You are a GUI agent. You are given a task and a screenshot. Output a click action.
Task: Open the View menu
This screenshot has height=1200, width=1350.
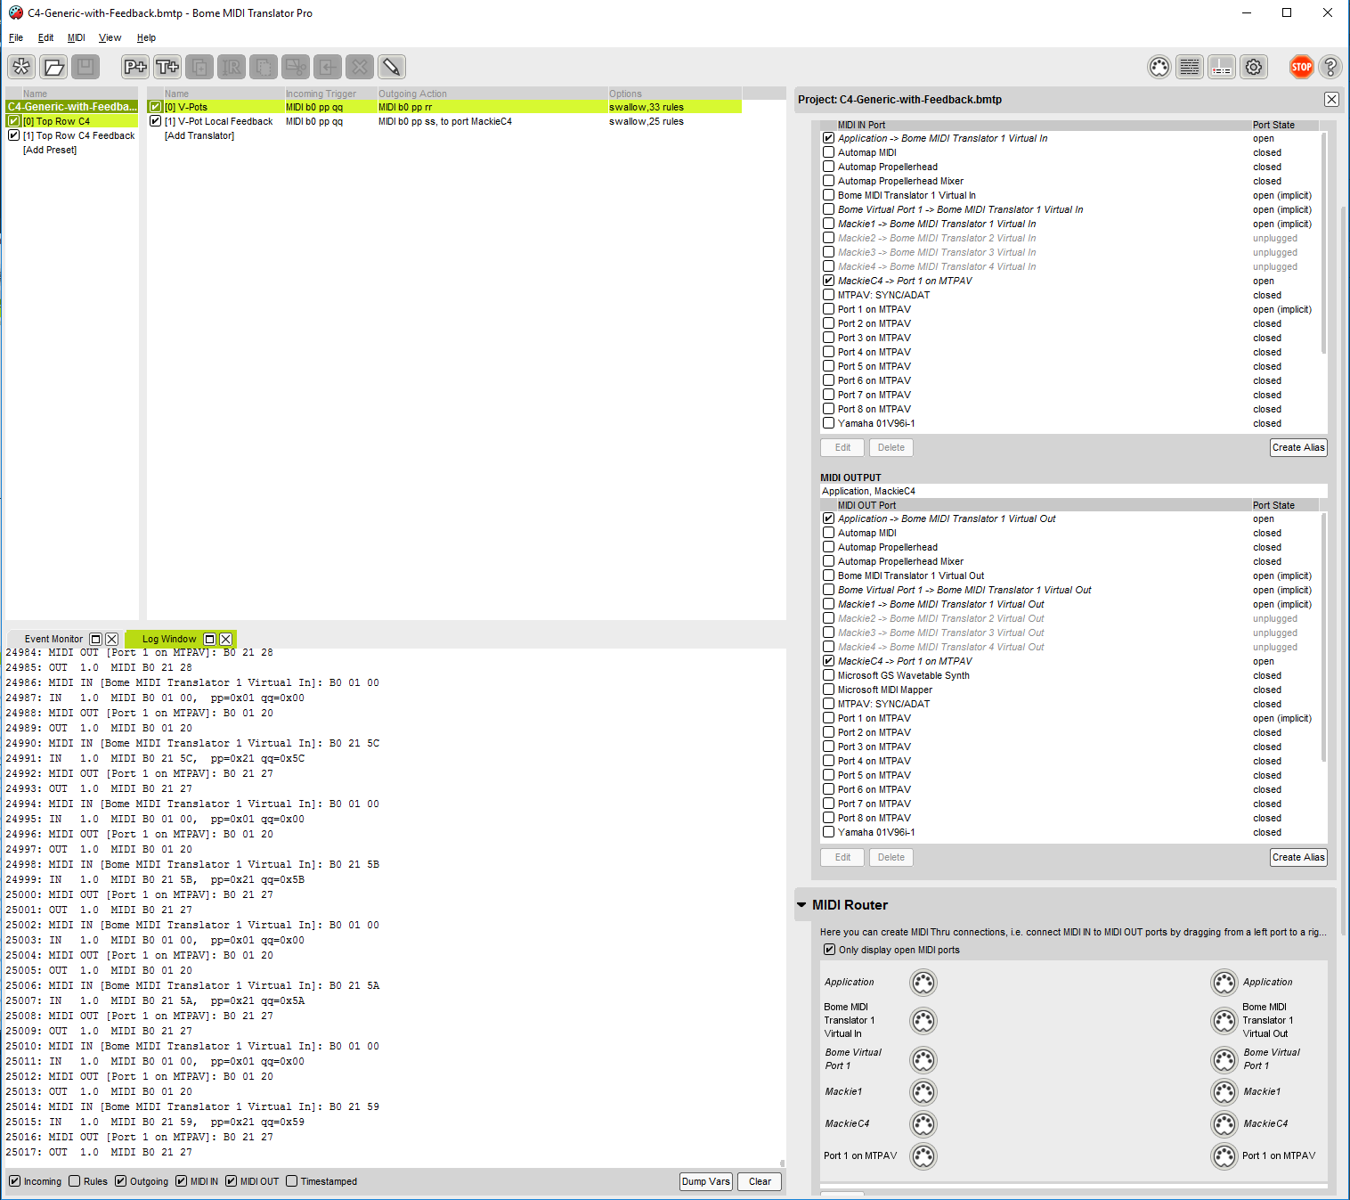[x=110, y=37]
